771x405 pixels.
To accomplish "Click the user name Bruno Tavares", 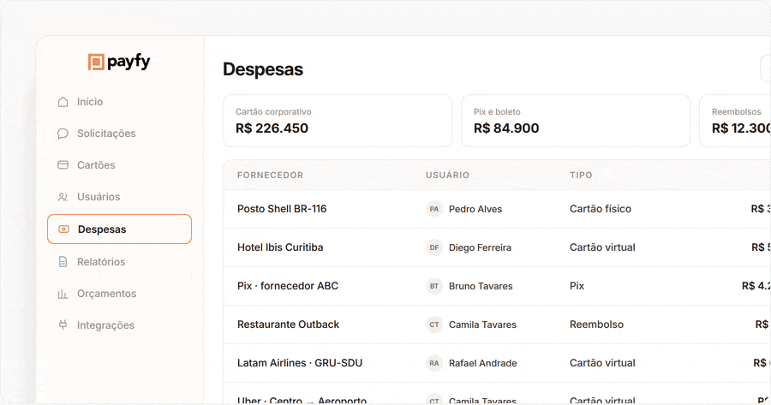I will (x=481, y=286).
